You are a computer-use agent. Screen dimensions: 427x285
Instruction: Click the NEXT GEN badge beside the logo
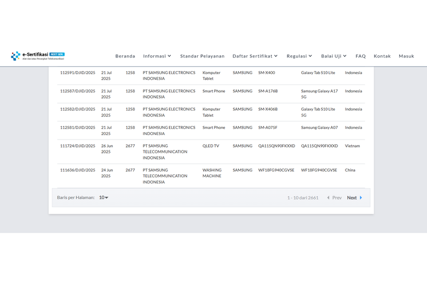57,54
